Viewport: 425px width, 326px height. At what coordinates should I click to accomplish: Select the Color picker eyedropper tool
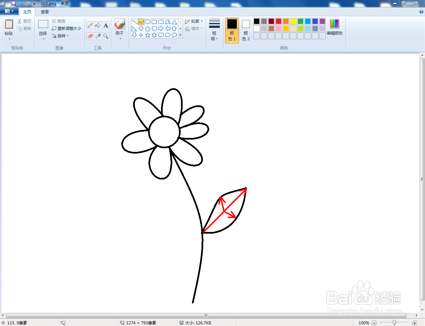pos(98,36)
